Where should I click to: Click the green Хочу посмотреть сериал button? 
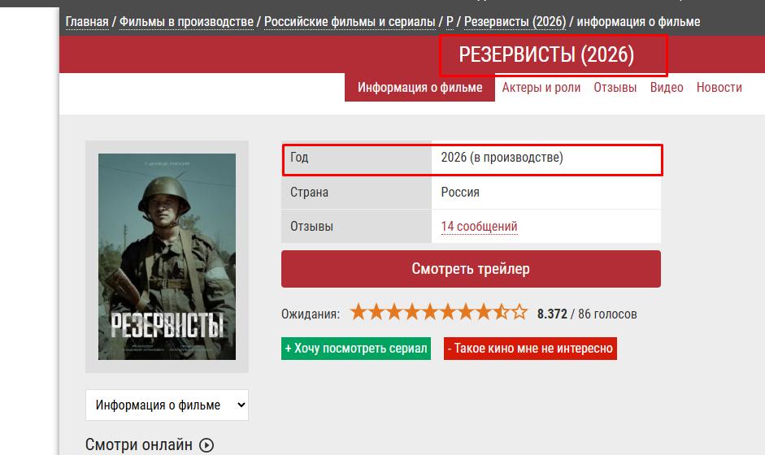point(356,349)
